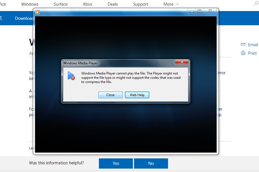259x172 pixels.
Task: Dismiss error dialog with red X
Action: 182,62
